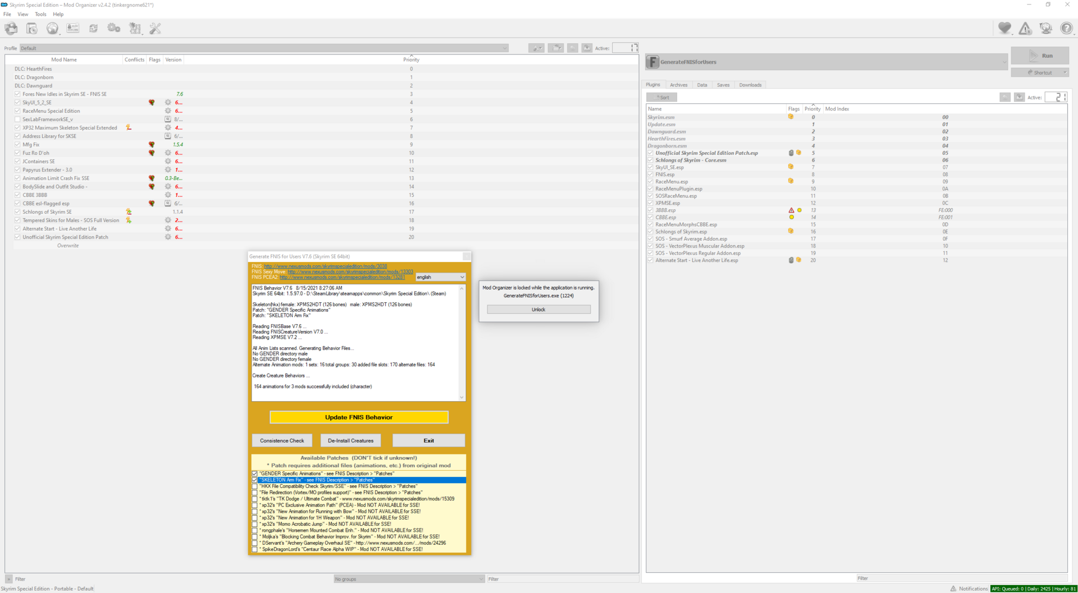Open the View menu
1078x593 pixels.
(23, 14)
